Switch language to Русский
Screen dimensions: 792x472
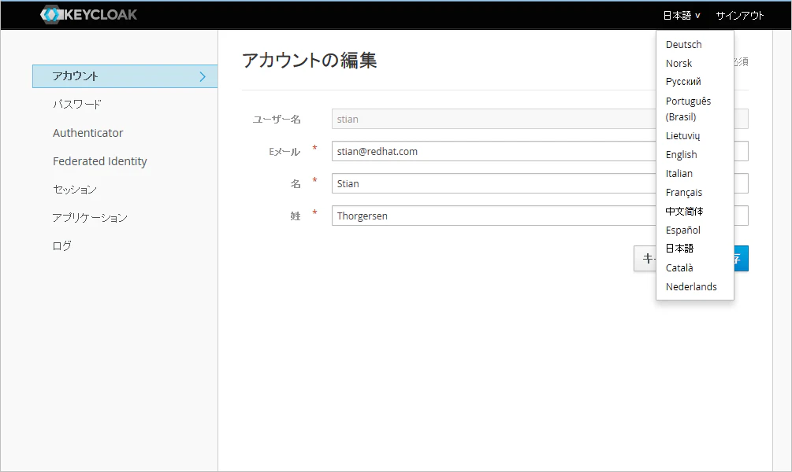(683, 82)
